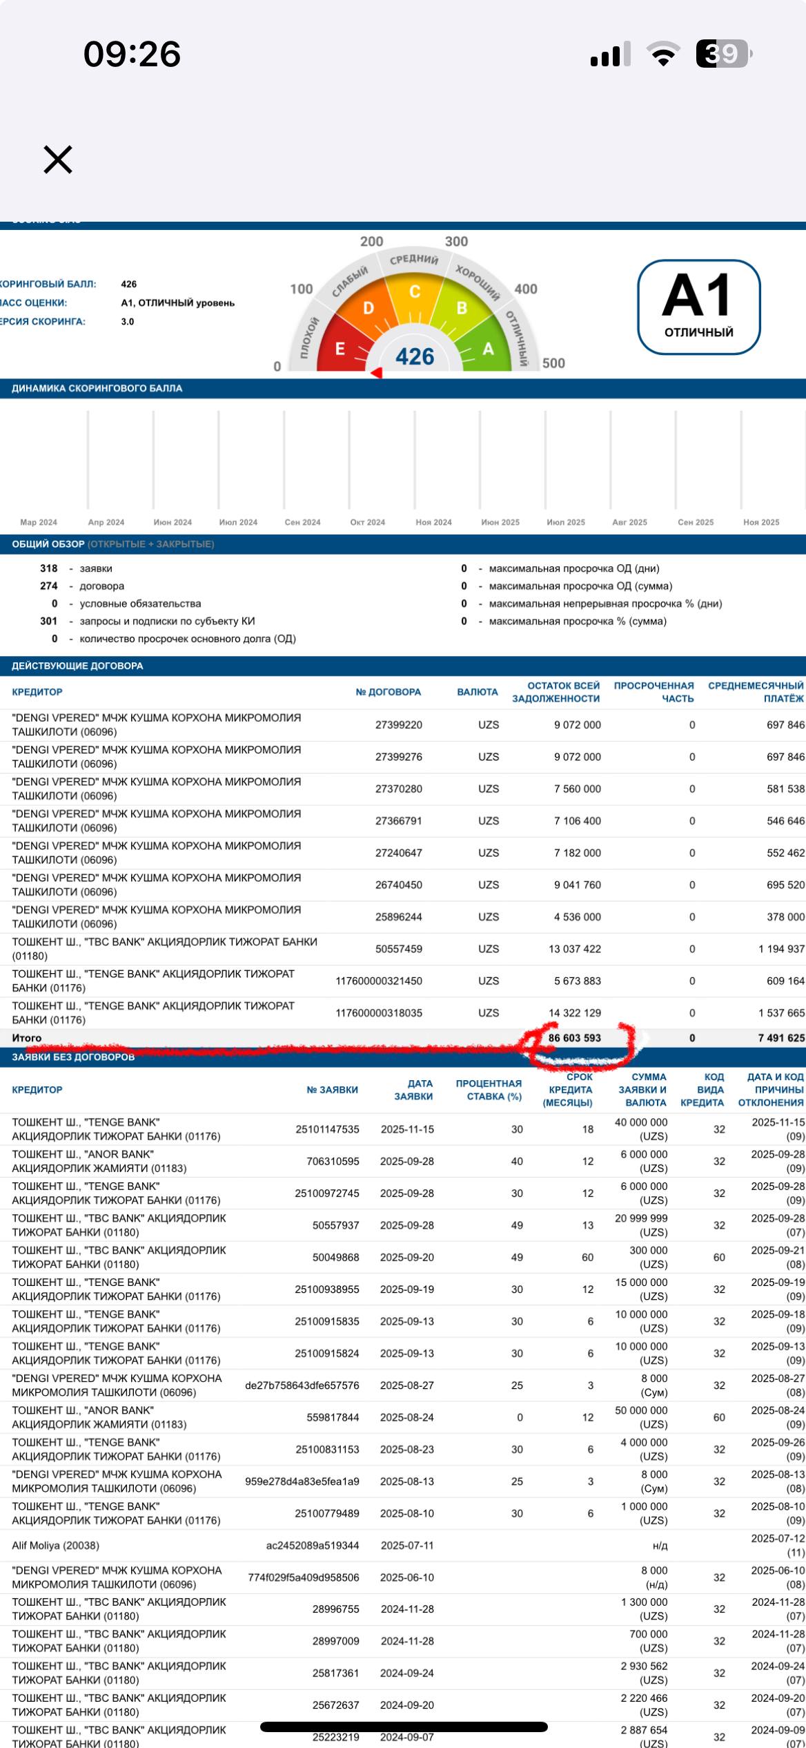This screenshot has width=806, height=1748.
Task: Tap the ДЕЙСТВУЮЩИЕ ДОГОВОРА section header
Action: coord(77,666)
